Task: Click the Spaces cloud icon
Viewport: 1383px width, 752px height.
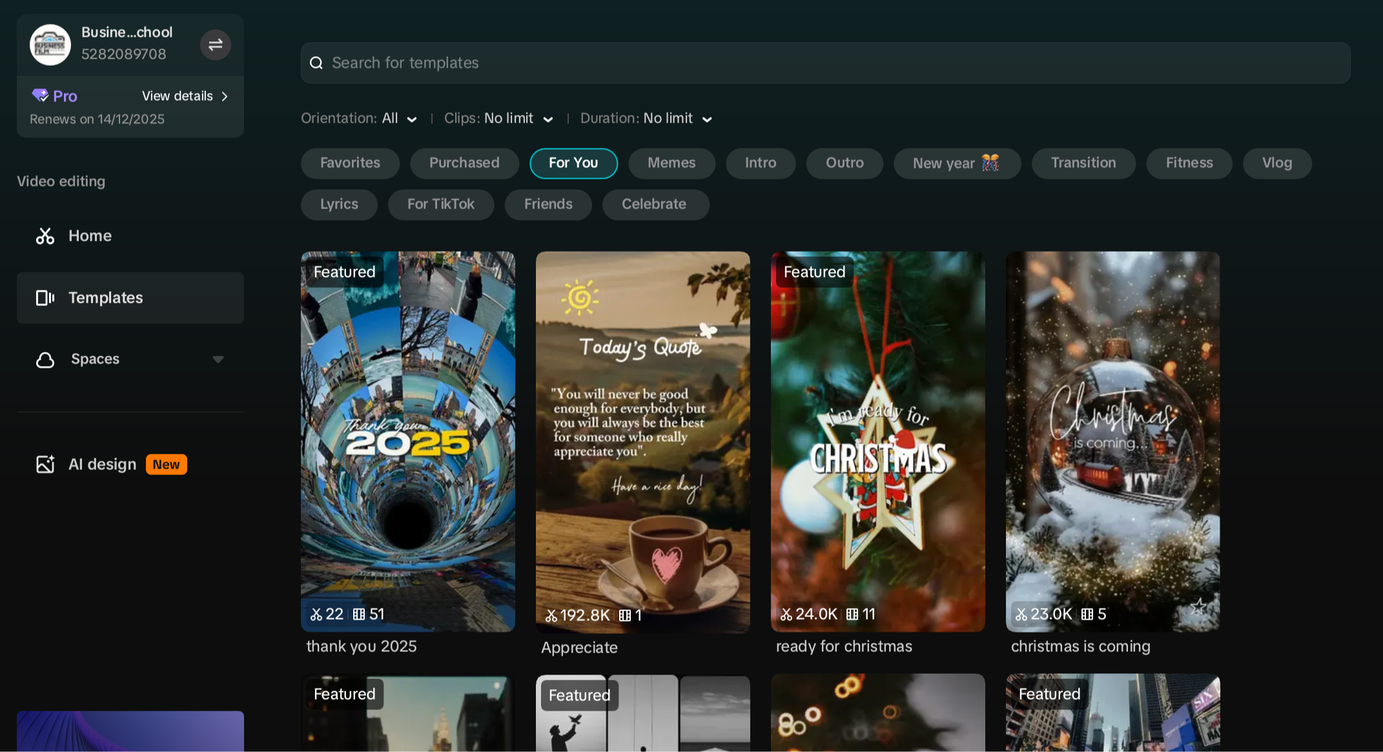Action: pyautogui.click(x=45, y=360)
